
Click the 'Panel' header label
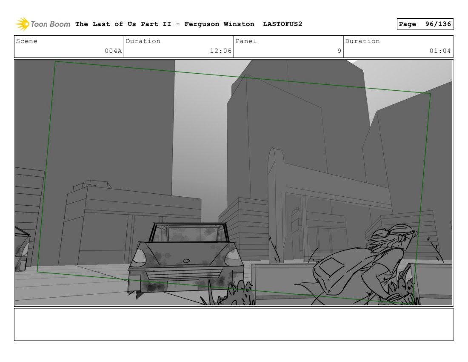tap(246, 41)
